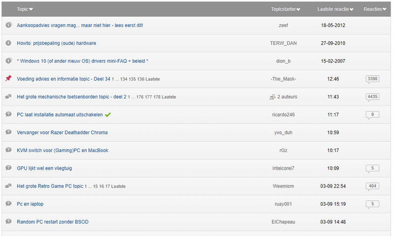Go to page 134 of Voeding advies topic
This screenshot has width=394, height=243.
pyautogui.click(x=124, y=79)
